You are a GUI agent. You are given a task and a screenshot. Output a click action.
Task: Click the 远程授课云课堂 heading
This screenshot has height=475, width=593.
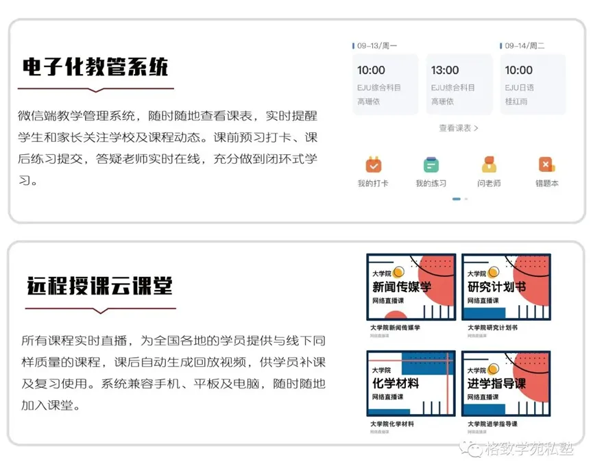tap(100, 286)
